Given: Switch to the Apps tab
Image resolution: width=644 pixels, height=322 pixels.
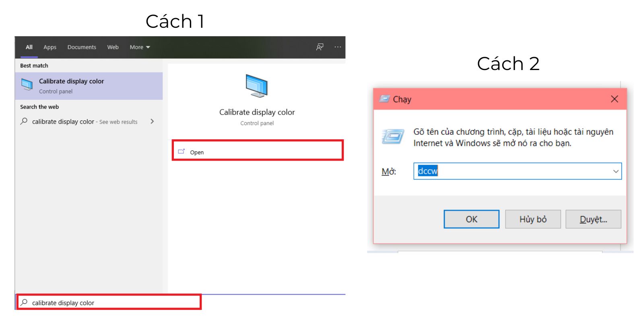Looking at the screenshot, I should click(50, 47).
